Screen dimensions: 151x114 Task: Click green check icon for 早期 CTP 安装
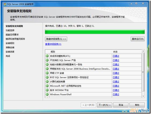[x=47, y=73]
